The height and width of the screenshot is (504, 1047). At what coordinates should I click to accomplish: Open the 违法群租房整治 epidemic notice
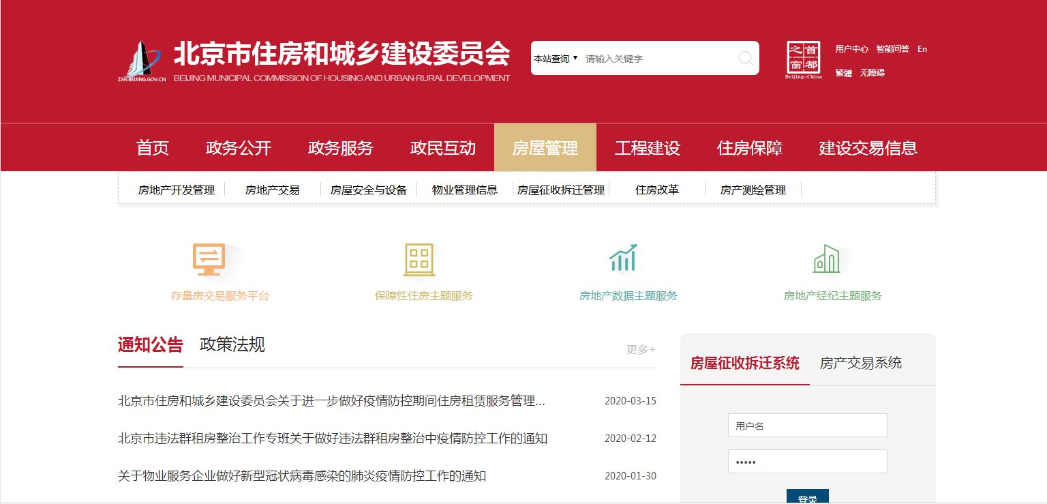tap(333, 439)
